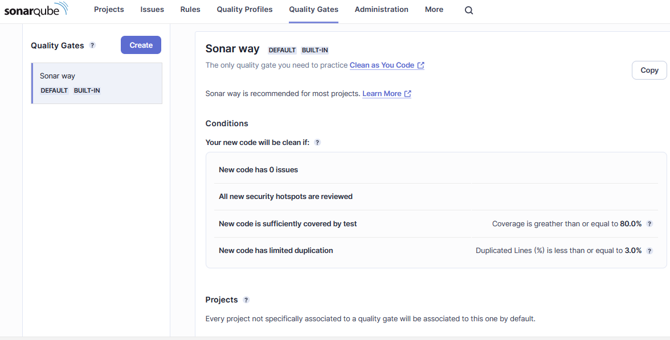670x340 pixels.
Task: Click 'New code has limited duplication' row
Action: pyautogui.click(x=436, y=251)
